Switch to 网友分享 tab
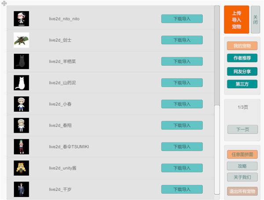The height and width of the screenshot is (200, 264). click(242, 71)
